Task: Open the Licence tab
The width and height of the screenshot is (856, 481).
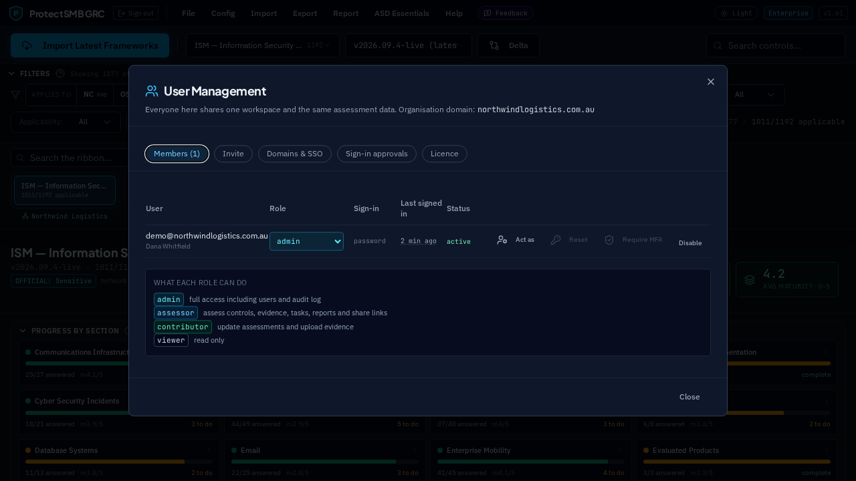Action: [445, 154]
